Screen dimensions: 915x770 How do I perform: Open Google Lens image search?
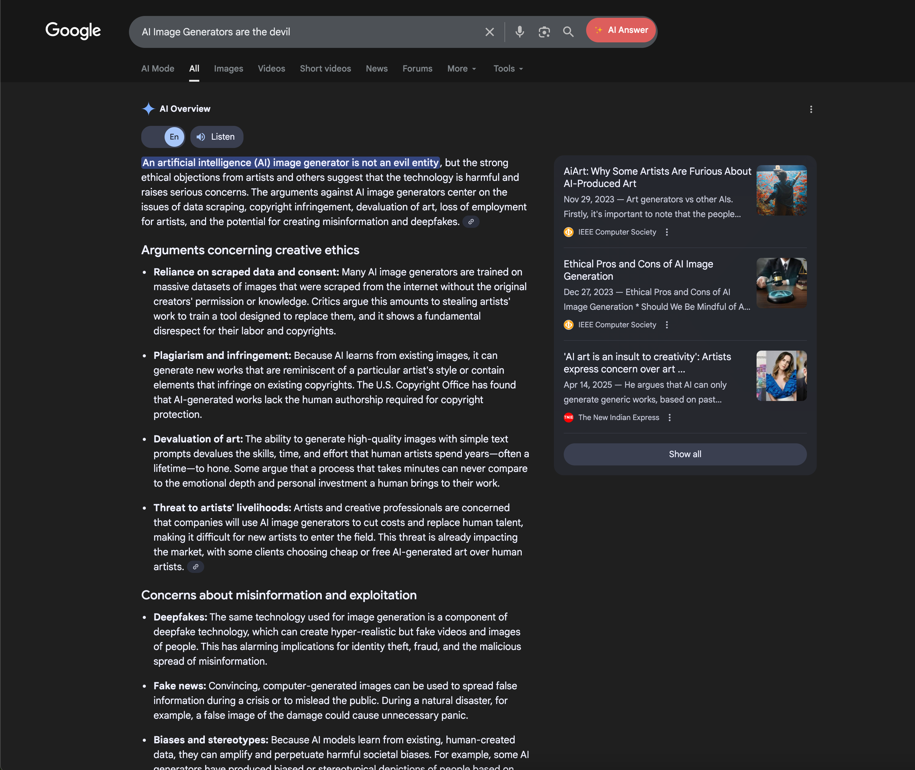[x=544, y=32]
